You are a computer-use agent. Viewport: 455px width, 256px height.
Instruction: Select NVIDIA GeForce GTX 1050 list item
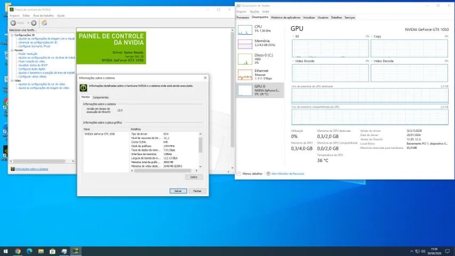[100, 134]
